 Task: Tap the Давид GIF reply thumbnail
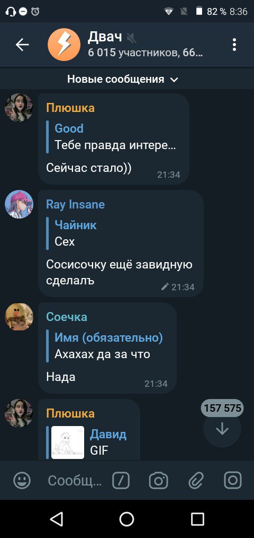[x=67, y=442]
